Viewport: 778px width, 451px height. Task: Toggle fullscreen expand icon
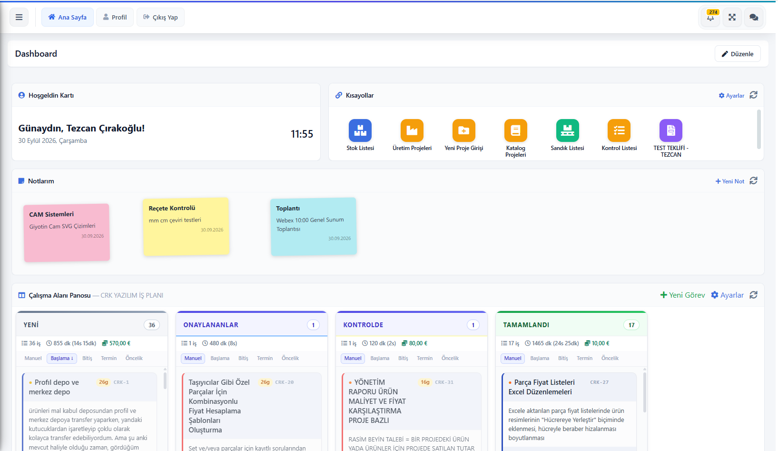[x=732, y=17]
